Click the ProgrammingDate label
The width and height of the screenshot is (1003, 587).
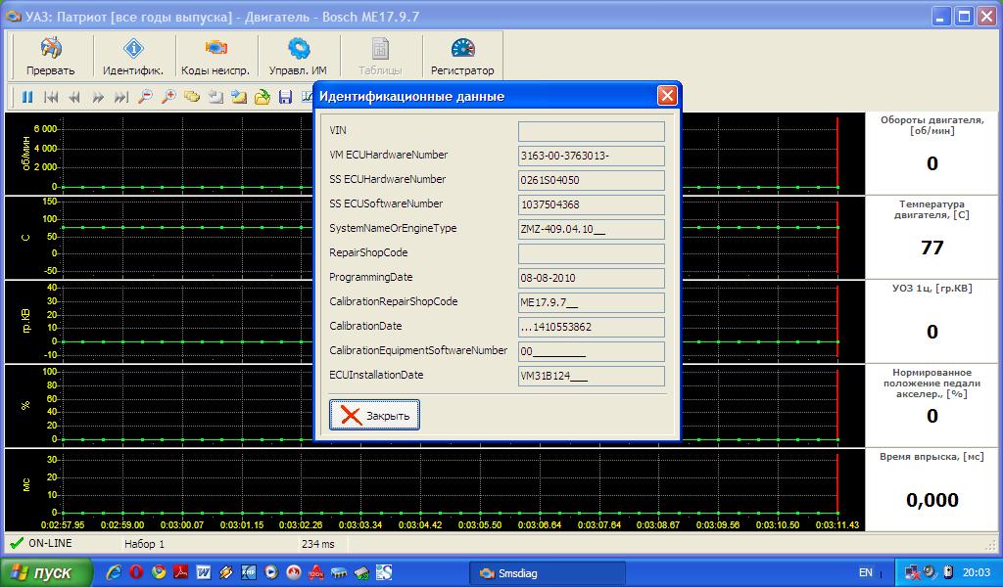(x=370, y=277)
